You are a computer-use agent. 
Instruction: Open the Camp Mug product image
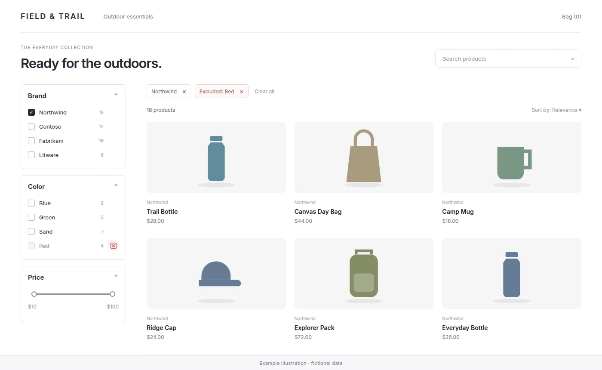tap(512, 157)
